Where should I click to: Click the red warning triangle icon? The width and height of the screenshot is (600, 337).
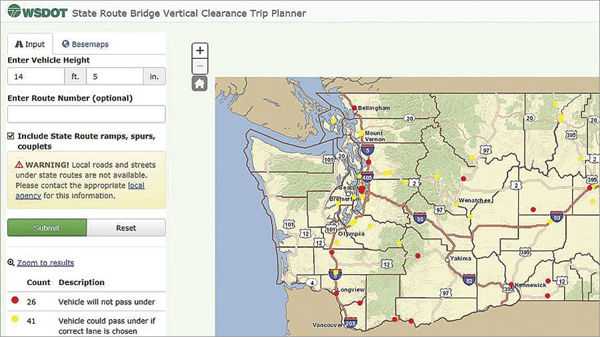pyautogui.click(x=19, y=165)
